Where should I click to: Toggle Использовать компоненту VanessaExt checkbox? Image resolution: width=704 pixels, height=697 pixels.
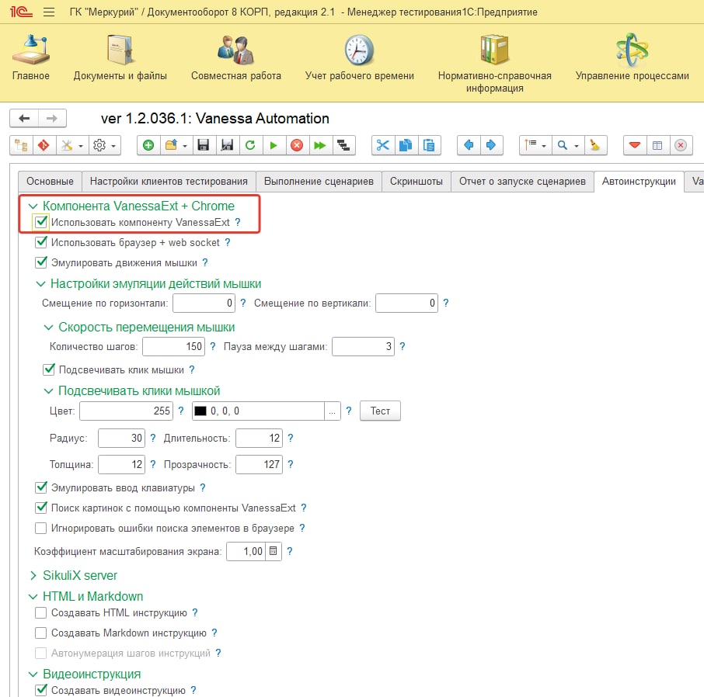(41, 221)
